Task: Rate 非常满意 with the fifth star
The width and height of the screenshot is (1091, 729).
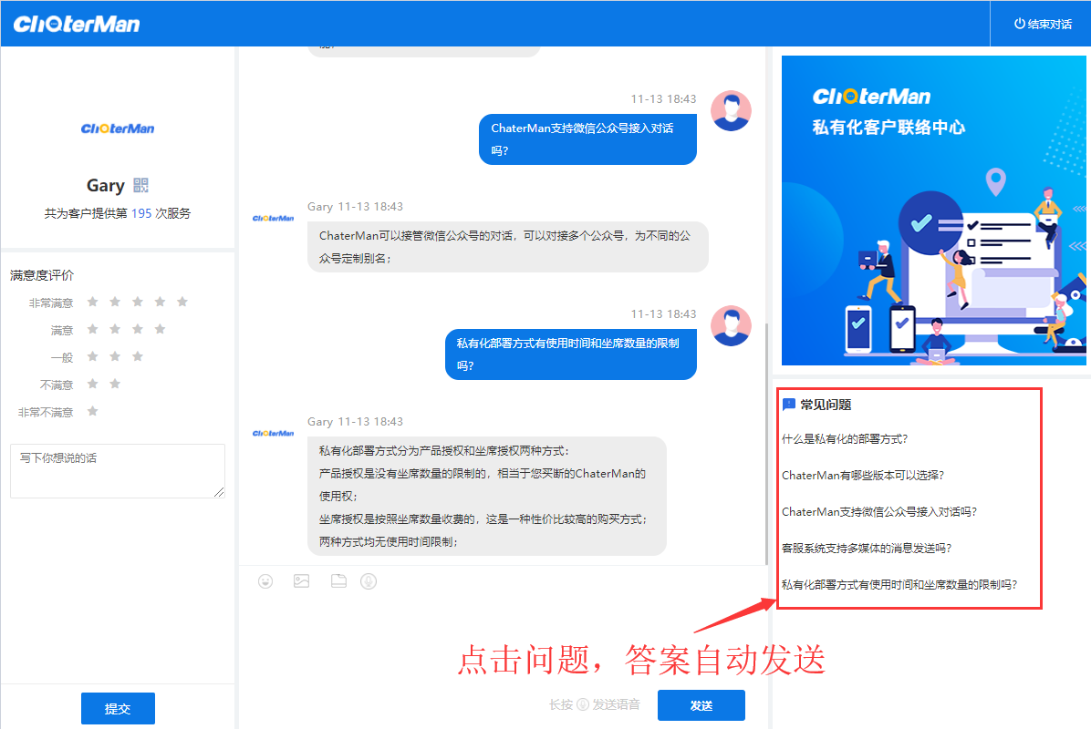Action: pos(182,302)
